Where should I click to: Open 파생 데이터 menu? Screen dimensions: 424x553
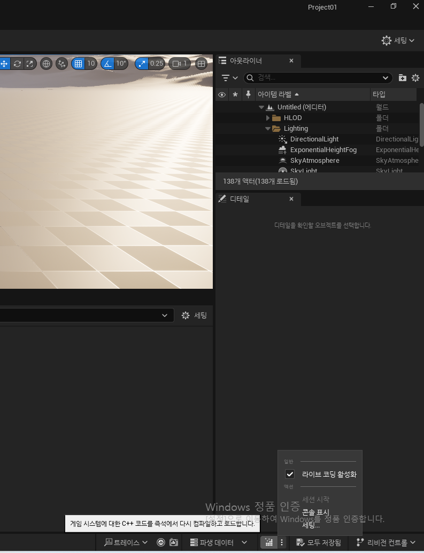(x=218, y=542)
